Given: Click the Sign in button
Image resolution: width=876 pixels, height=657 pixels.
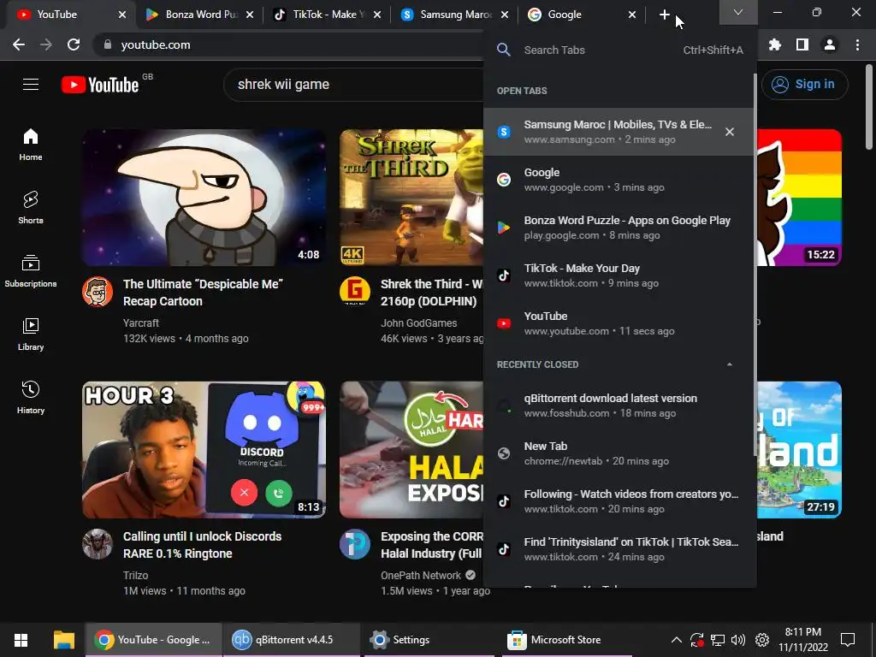Looking at the screenshot, I should click(x=804, y=85).
